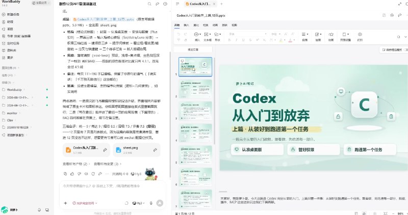
Task: Switch to the fourth ribbon tab
Action: (206, 25)
